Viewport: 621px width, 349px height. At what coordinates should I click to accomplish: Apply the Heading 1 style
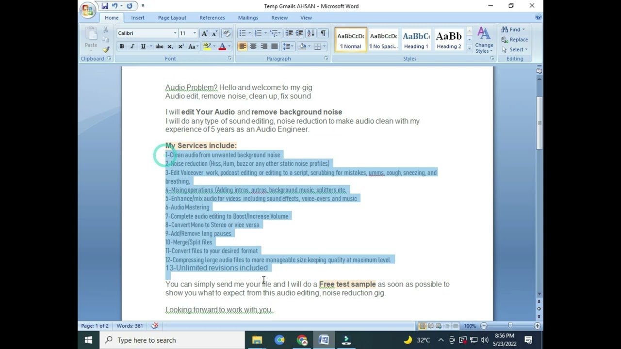coord(416,40)
